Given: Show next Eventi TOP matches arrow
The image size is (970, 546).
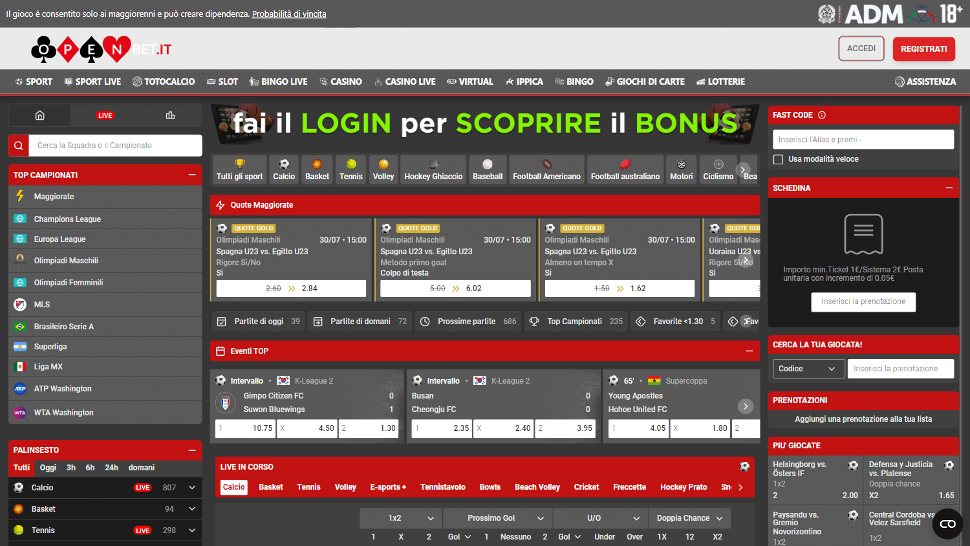Looking at the screenshot, I should 746,406.
